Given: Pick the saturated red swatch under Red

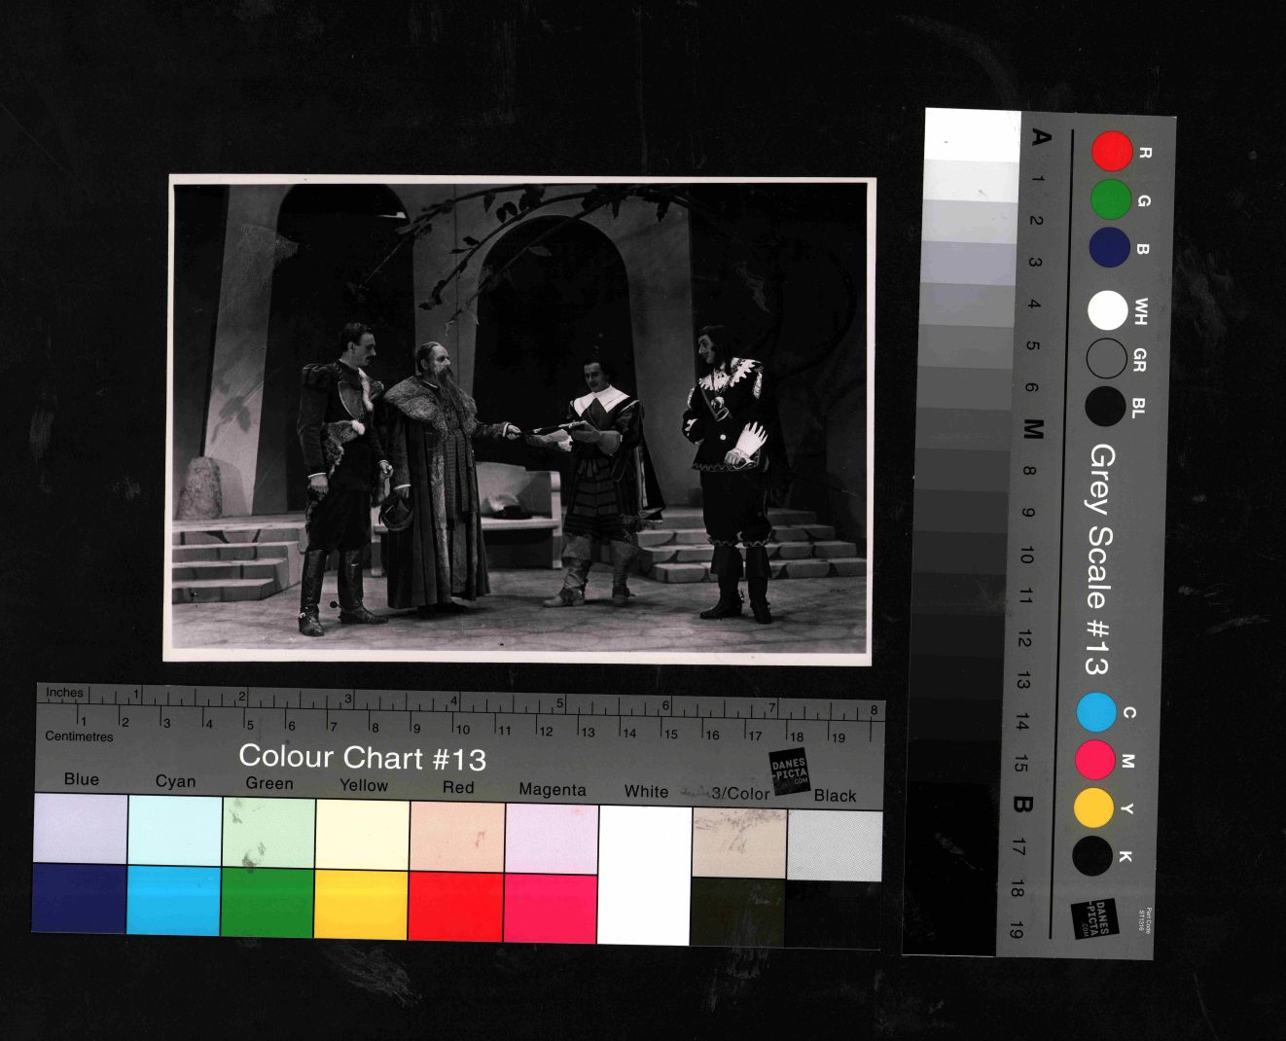Looking at the screenshot, I should [455, 906].
